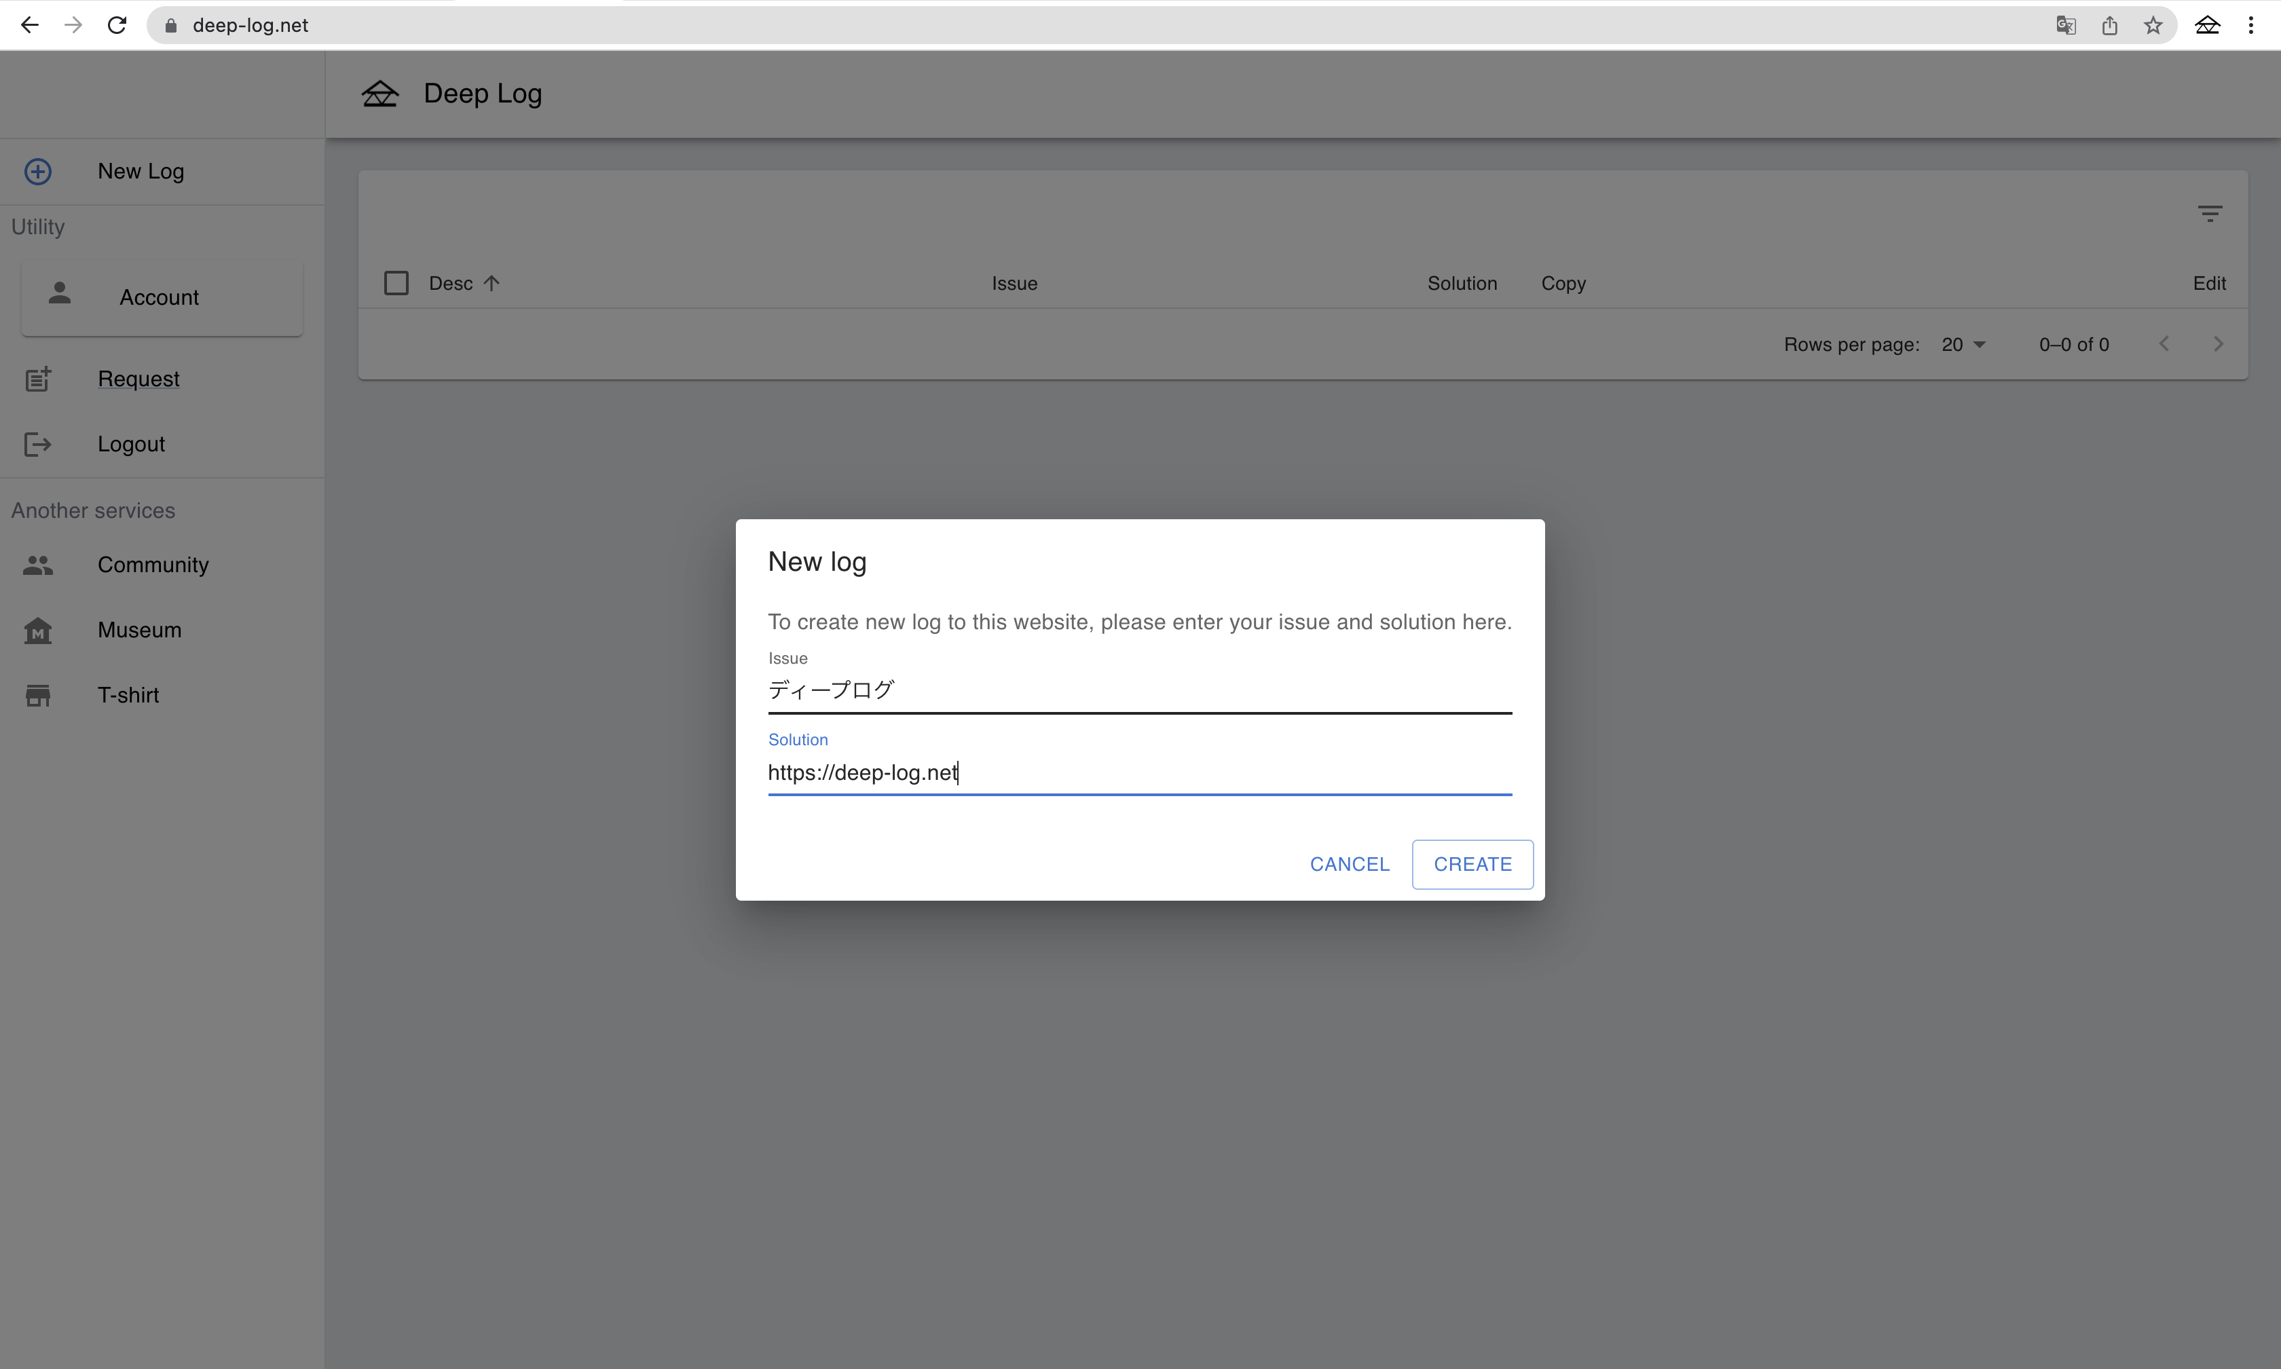Click the New Log plus icon
The height and width of the screenshot is (1369, 2281).
click(38, 172)
